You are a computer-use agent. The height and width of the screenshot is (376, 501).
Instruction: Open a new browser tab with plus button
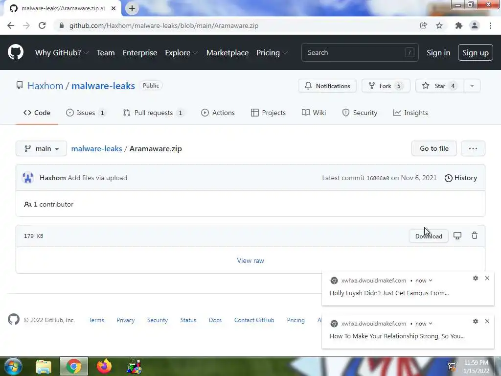pyautogui.click(x=132, y=8)
